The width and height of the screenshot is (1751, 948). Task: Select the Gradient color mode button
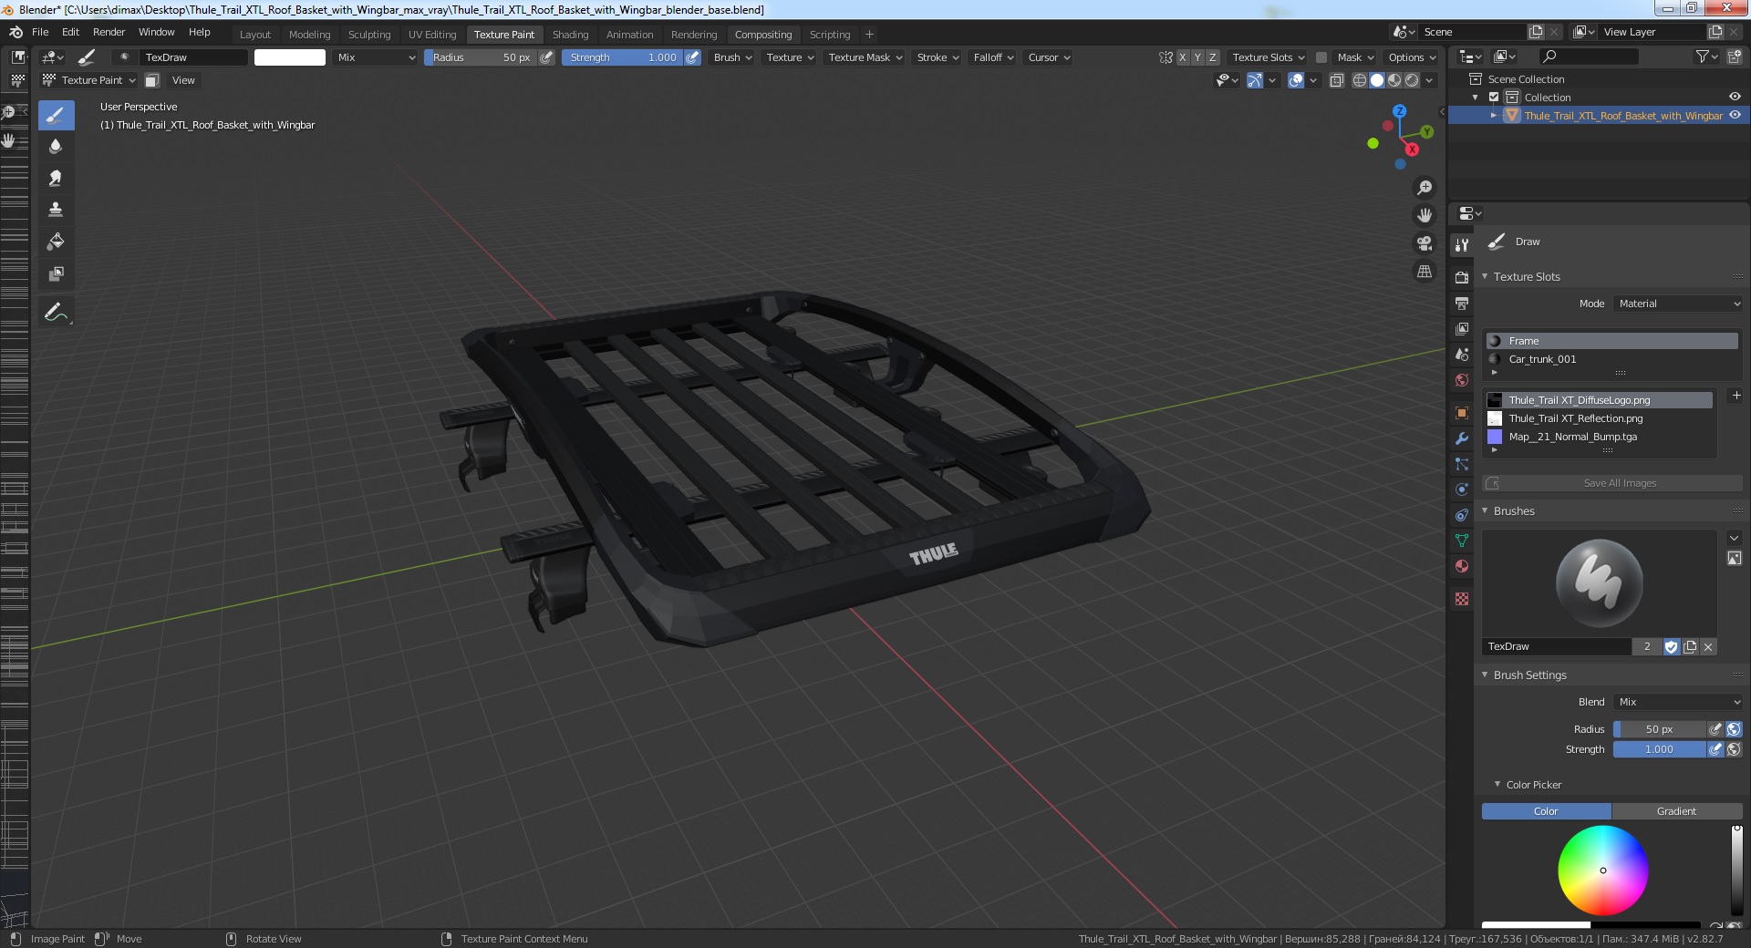click(1676, 811)
